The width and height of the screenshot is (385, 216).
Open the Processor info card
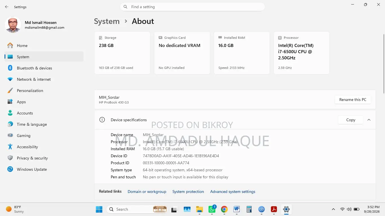[x=302, y=53]
